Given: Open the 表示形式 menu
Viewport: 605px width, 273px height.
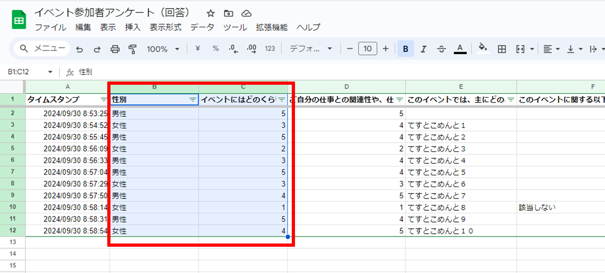Looking at the screenshot, I should pos(166,27).
